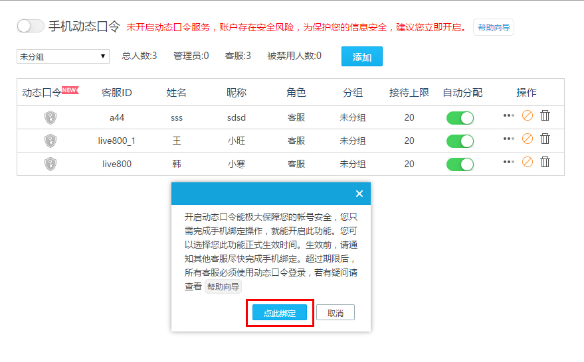This screenshot has width=584, height=362.
Task: Click the 客服:3 statistic
Action: coord(238,56)
